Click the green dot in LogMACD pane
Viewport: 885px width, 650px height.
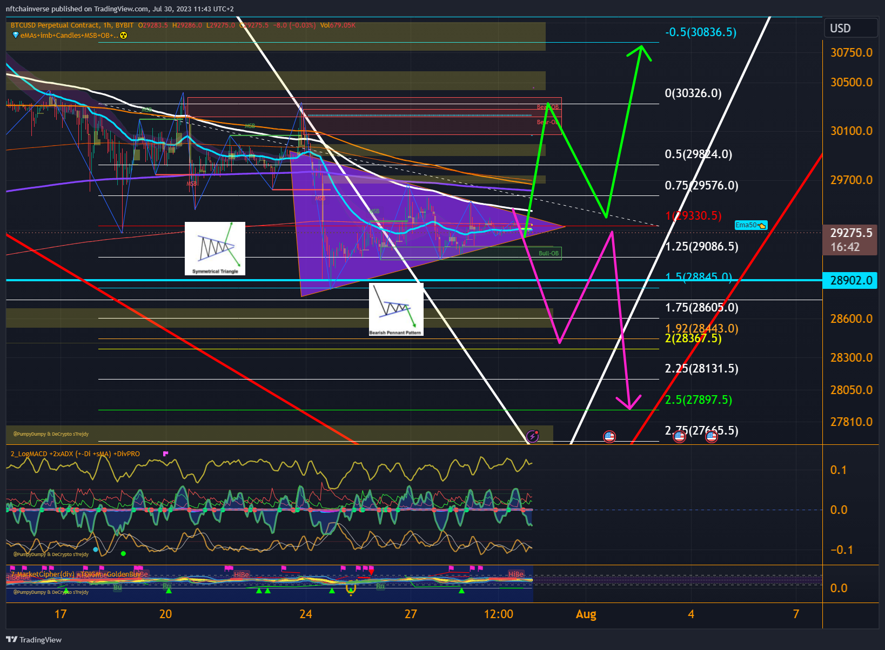click(123, 553)
